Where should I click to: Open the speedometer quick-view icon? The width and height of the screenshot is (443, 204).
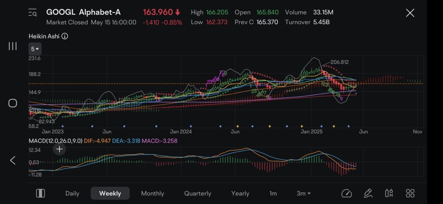(x=347, y=193)
